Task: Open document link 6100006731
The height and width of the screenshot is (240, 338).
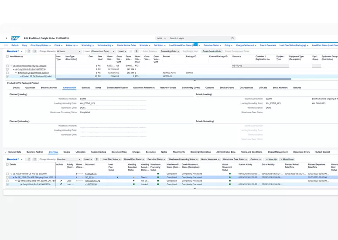Action: click(91, 174)
